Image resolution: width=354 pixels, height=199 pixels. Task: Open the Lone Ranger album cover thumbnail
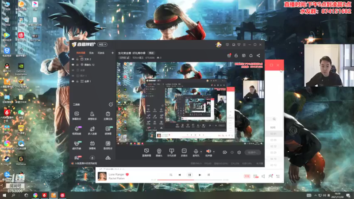click(102, 176)
